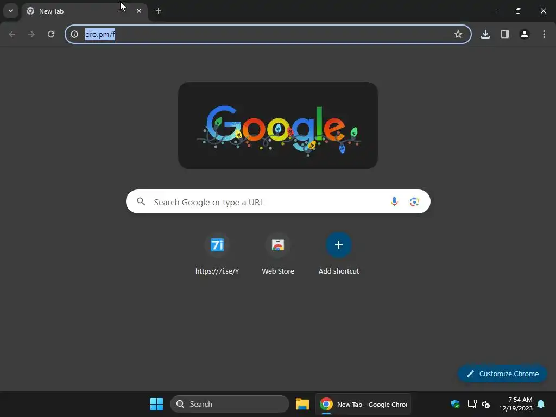Open the muted volume tray icon
Image resolution: width=556 pixels, height=417 pixels.
coord(486,404)
